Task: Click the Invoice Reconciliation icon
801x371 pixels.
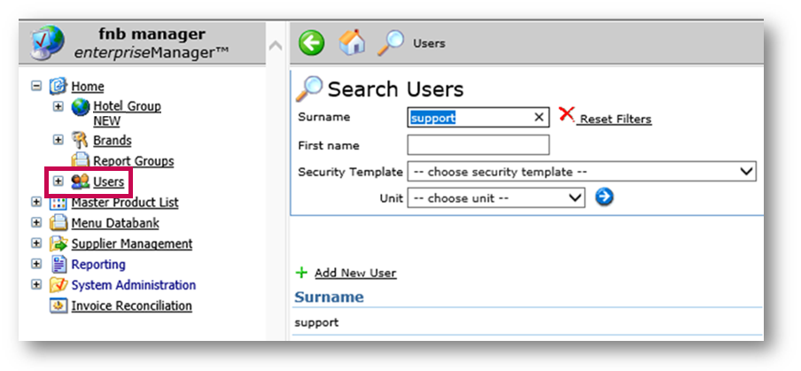Action: (x=58, y=305)
